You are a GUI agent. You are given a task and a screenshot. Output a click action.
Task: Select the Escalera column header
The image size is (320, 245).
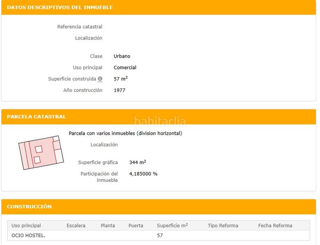pyautogui.click(x=76, y=225)
